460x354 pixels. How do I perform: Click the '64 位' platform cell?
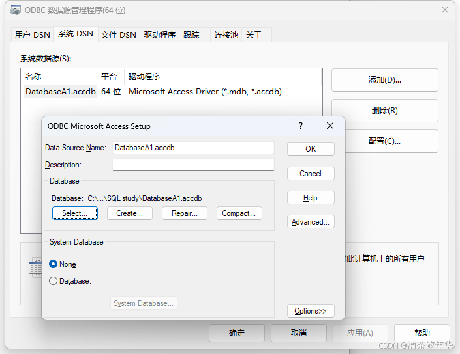point(111,92)
